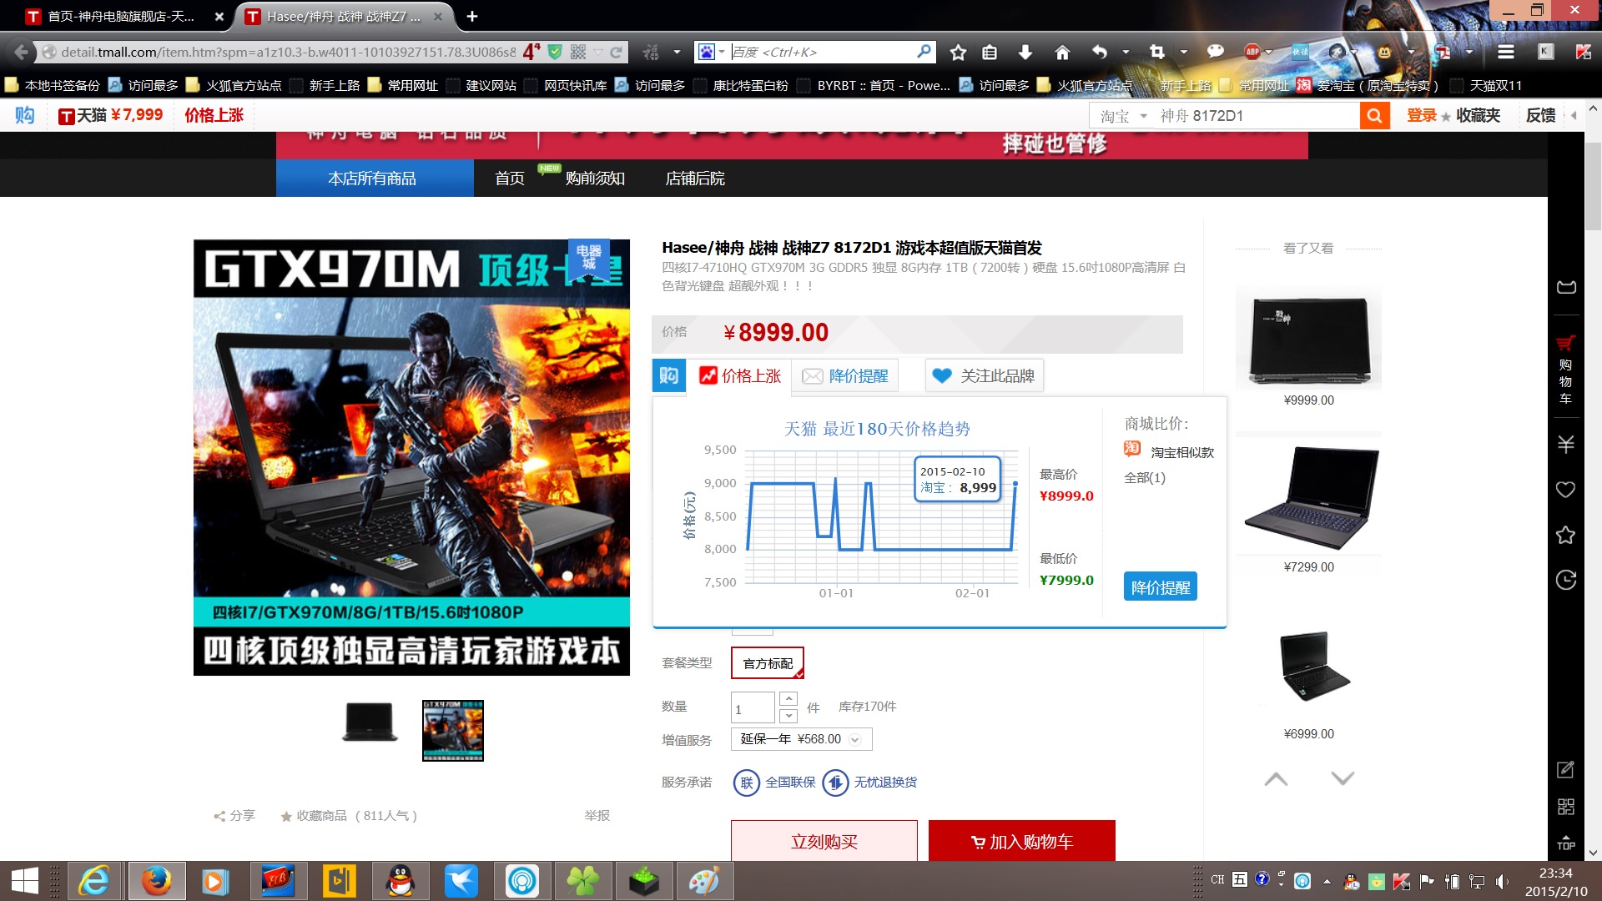
Task: Open the browser downloads arrow icon
Action: tap(1025, 53)
